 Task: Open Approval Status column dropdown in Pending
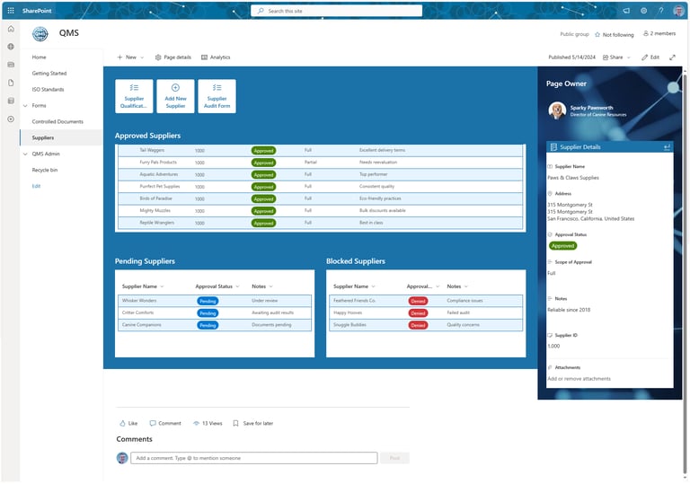click(237, 286)
